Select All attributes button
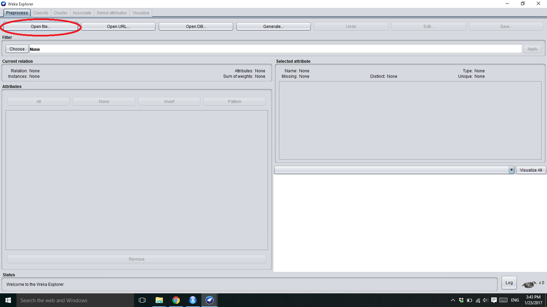The width and height of the screenshot is (547, 307). tap(39, 101)
